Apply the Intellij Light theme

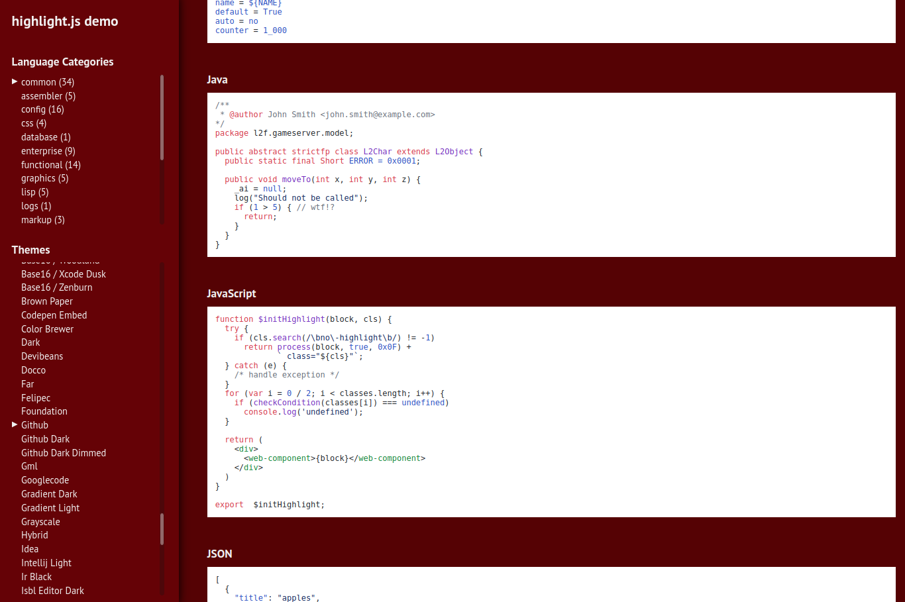coord(46,563)
